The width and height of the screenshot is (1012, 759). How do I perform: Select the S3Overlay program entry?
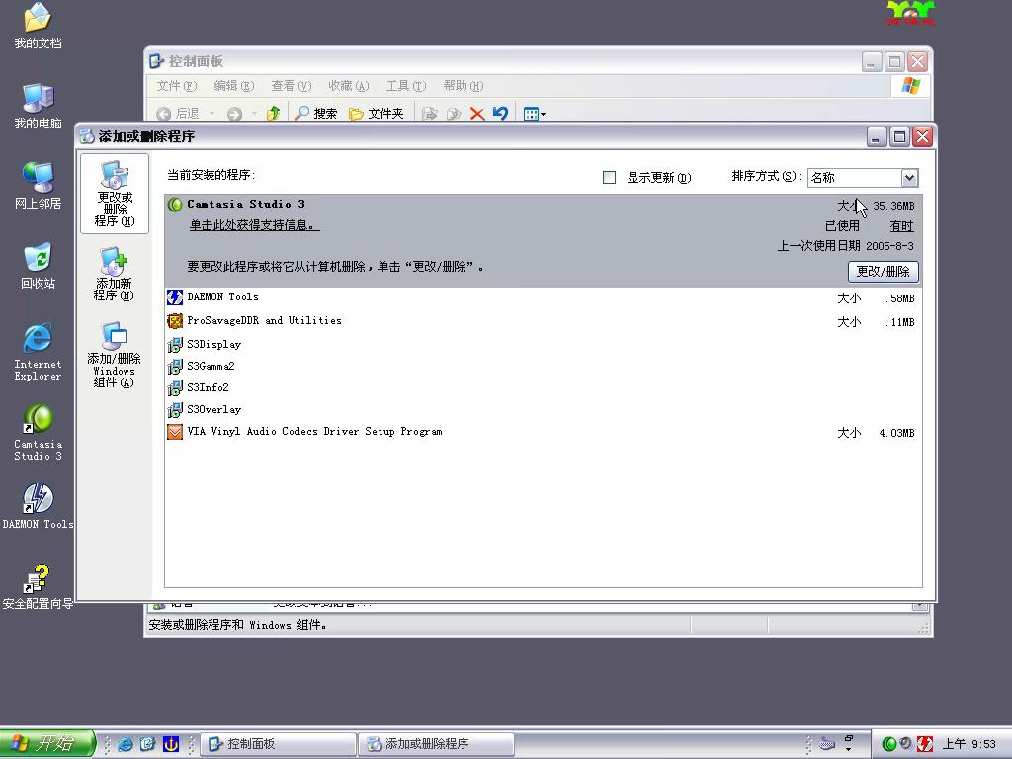[x=544, y=410]
